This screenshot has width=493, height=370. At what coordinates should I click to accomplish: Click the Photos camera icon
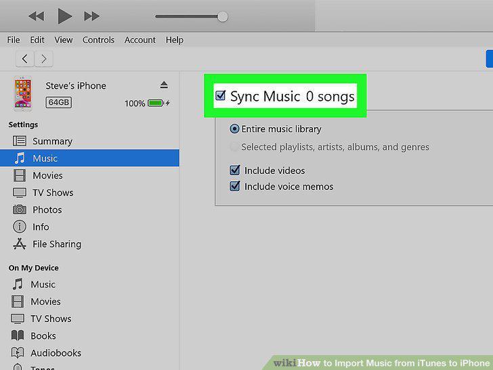20,209
